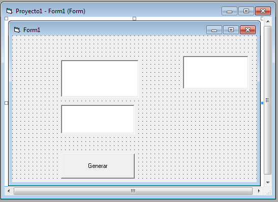Click the inner Form1 minimize button
Screen dimensions: 278x202
214,30
